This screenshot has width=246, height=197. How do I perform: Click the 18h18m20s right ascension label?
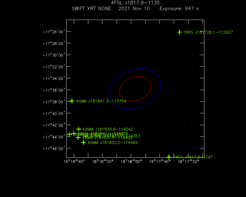coord(103,161)
